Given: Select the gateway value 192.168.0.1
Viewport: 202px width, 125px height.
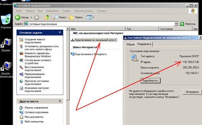Looking at the screenshot, I should pos(192,73).
